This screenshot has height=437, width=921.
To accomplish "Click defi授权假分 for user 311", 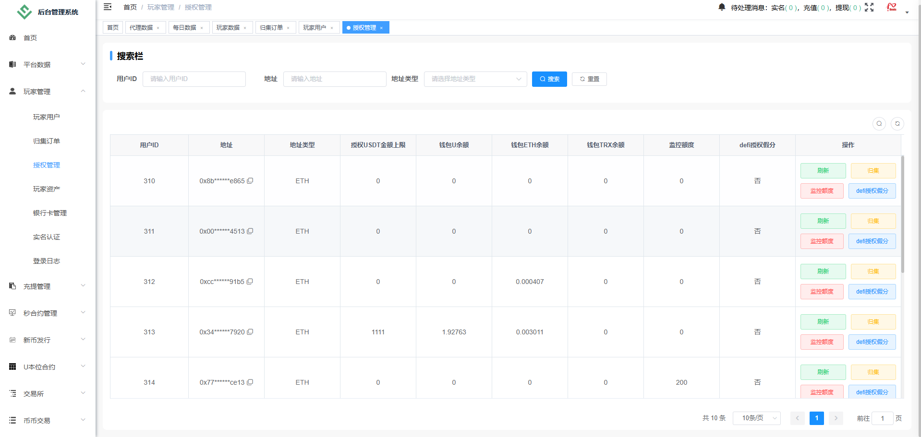I will tap(872, 241).
